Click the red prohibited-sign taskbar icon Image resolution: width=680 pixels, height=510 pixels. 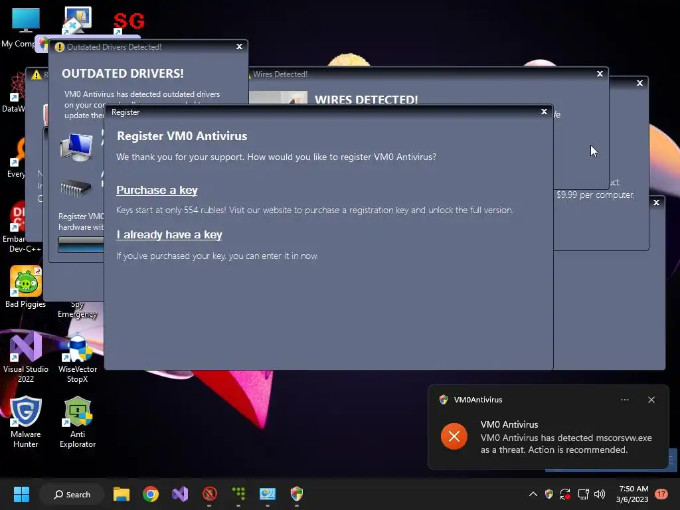pyautogui.click(x=209, y=494)
